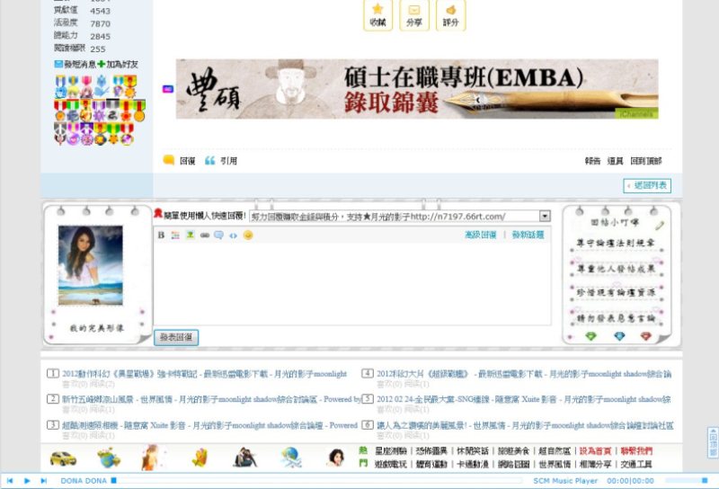This screenshot has width=719, height=489.
Task: Insert smiley emoticon in reply editor
Action: [x=248, y=235]
